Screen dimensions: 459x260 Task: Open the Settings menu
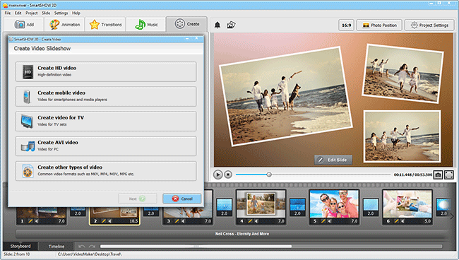point(61,13)
